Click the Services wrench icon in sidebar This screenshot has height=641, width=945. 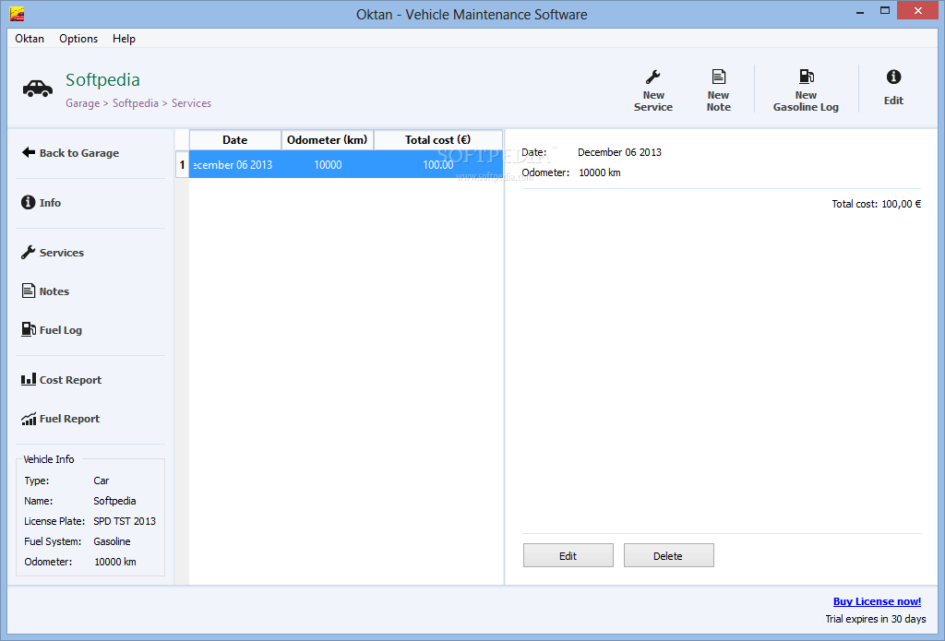point(29,253)
